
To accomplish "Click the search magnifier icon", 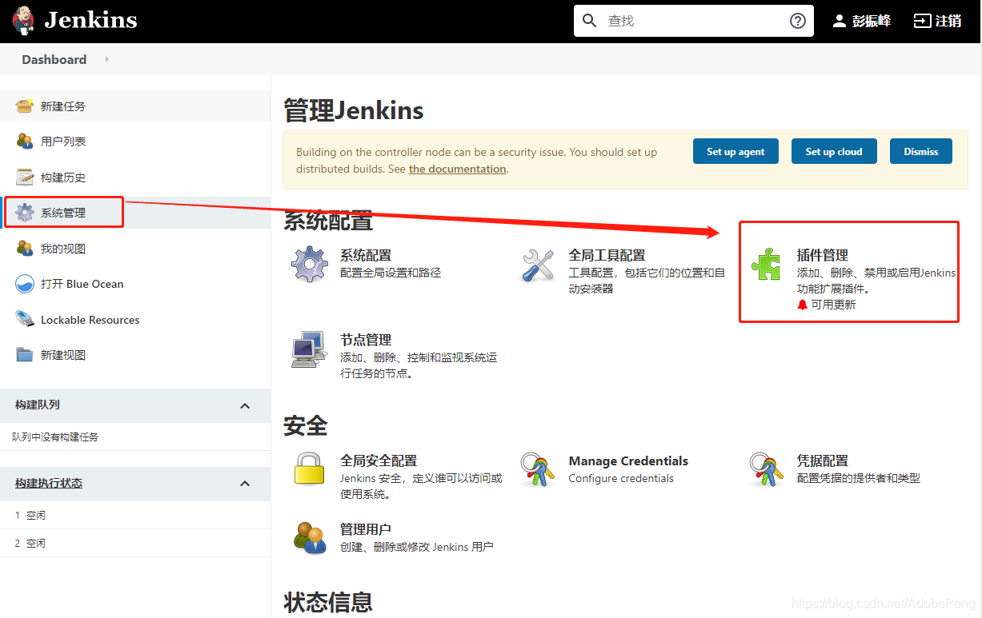I will (590, 21).
